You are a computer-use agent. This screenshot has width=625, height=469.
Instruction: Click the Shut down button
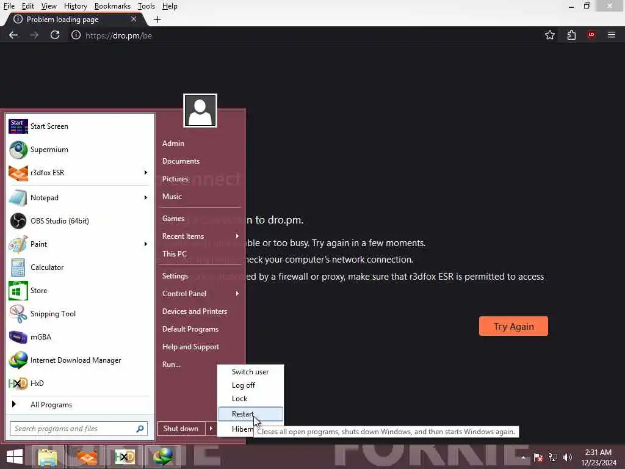pyautogui.click(x=181, y=429)
